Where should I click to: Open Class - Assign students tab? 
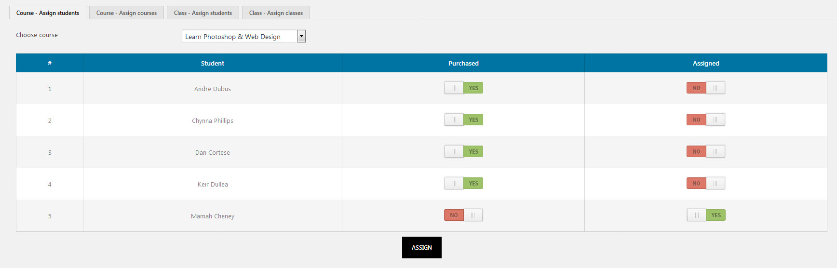tap(202, 13)
